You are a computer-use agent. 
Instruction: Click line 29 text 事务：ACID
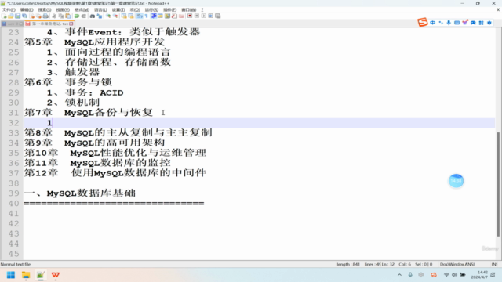(x=94, y=92)
